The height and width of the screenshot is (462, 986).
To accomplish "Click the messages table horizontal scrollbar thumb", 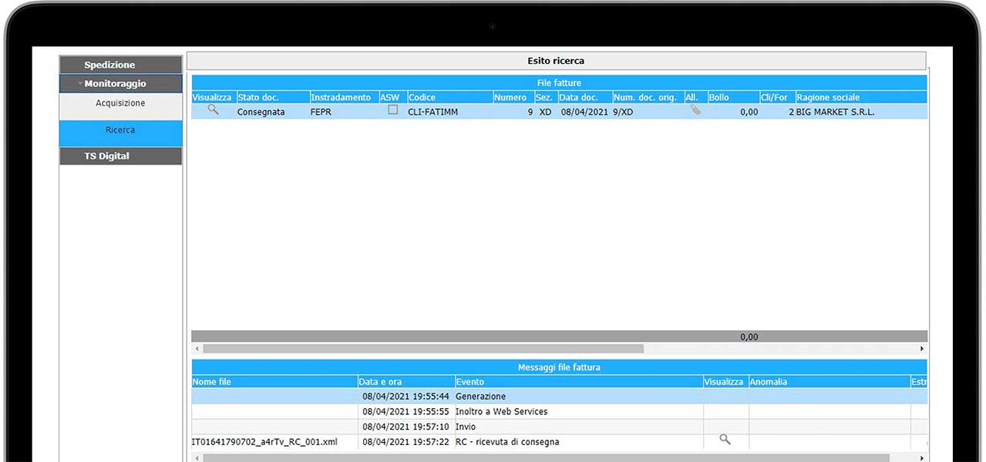I will pyautogui.click(x=546, y=458).
